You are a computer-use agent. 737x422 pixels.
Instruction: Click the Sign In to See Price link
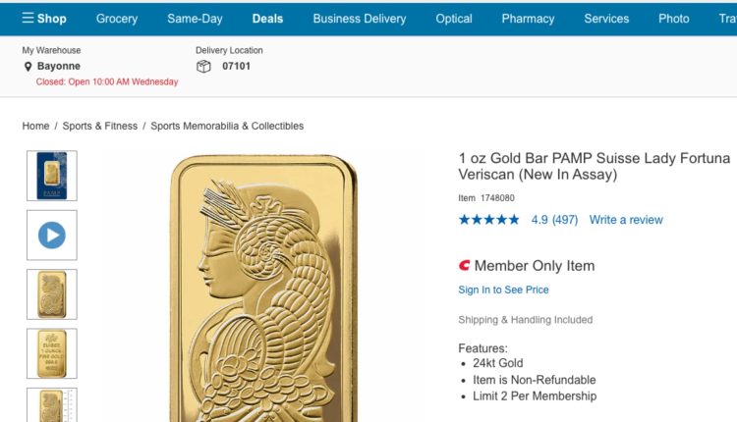point(503,290)
